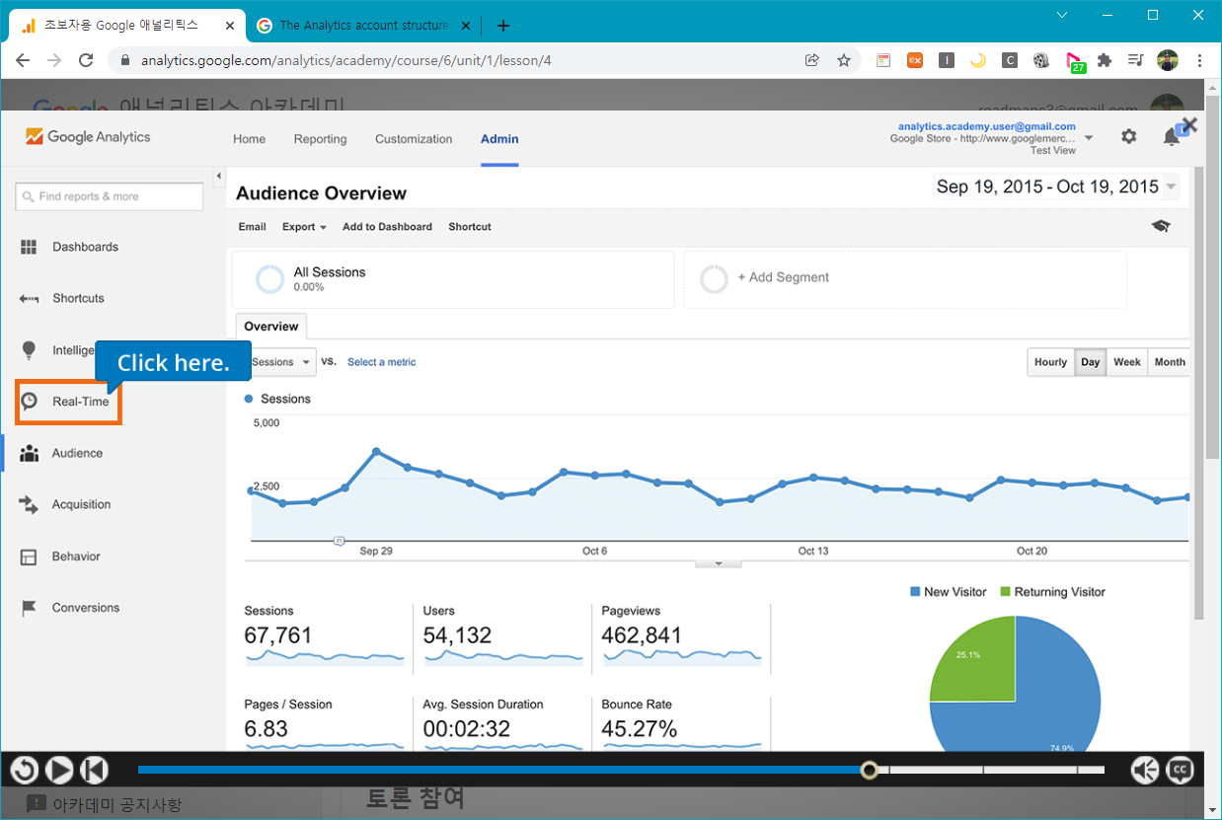Play the lesson video
The height and width of the screenshot is (820, 1222).
pos(59,770)
